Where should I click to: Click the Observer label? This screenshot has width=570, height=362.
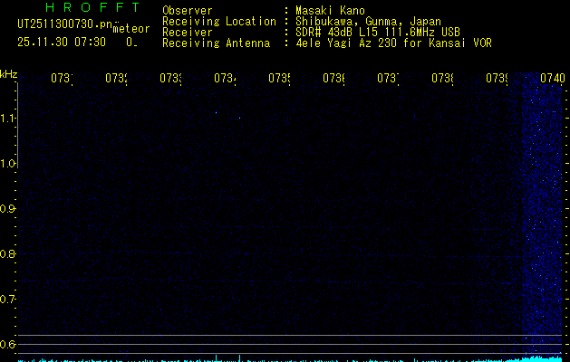click(188, 11)
